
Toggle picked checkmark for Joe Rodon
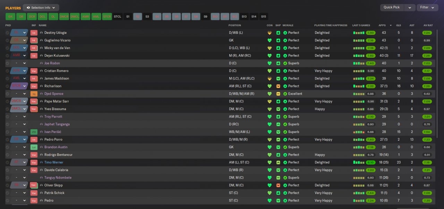tap(7, 63)
